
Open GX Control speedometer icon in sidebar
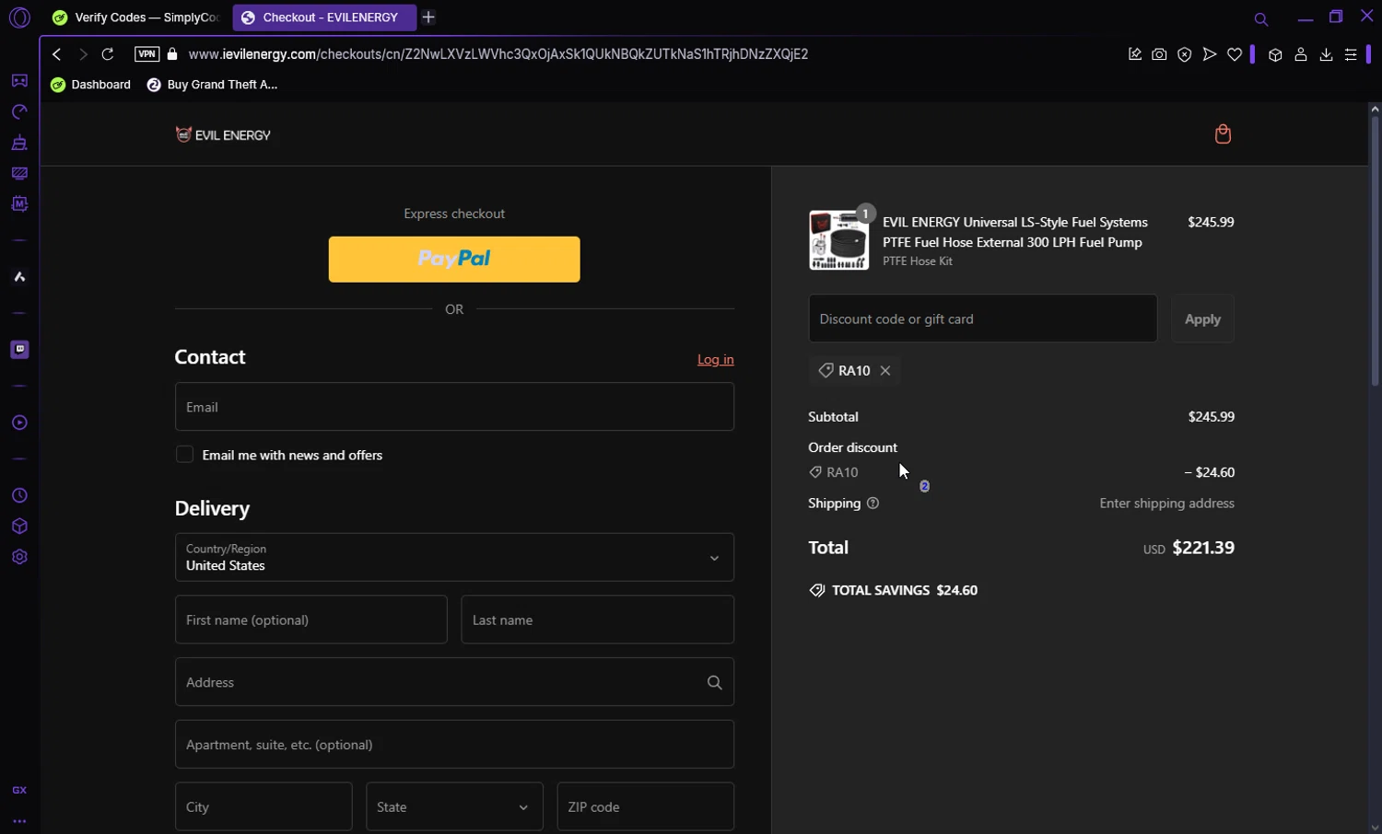(19, 112)
